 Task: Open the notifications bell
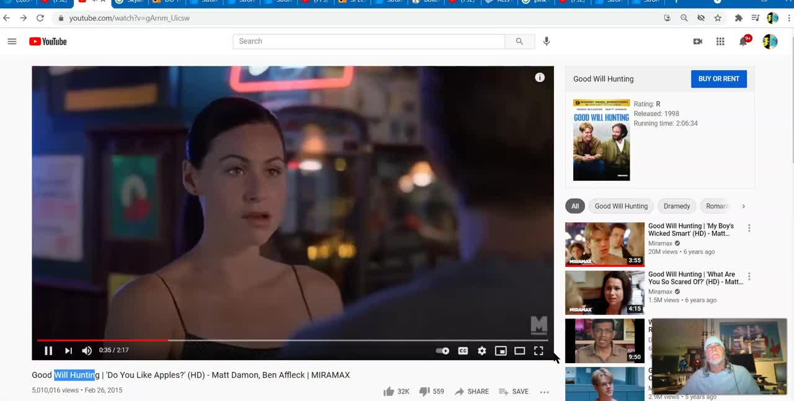pyautogui.click(x=743, y=42)
